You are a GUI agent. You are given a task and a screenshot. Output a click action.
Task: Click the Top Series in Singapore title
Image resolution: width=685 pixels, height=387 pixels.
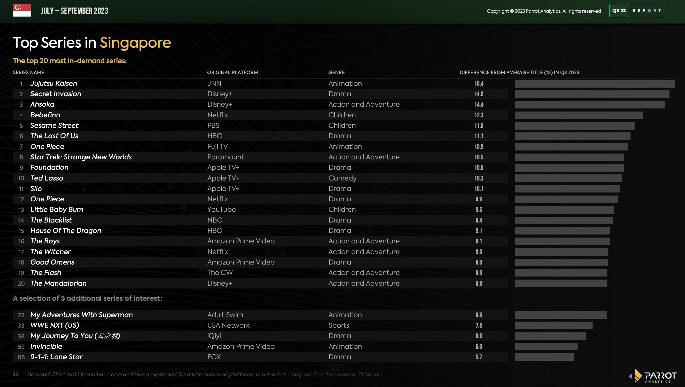pyautogui.click(x=92, y=43)
